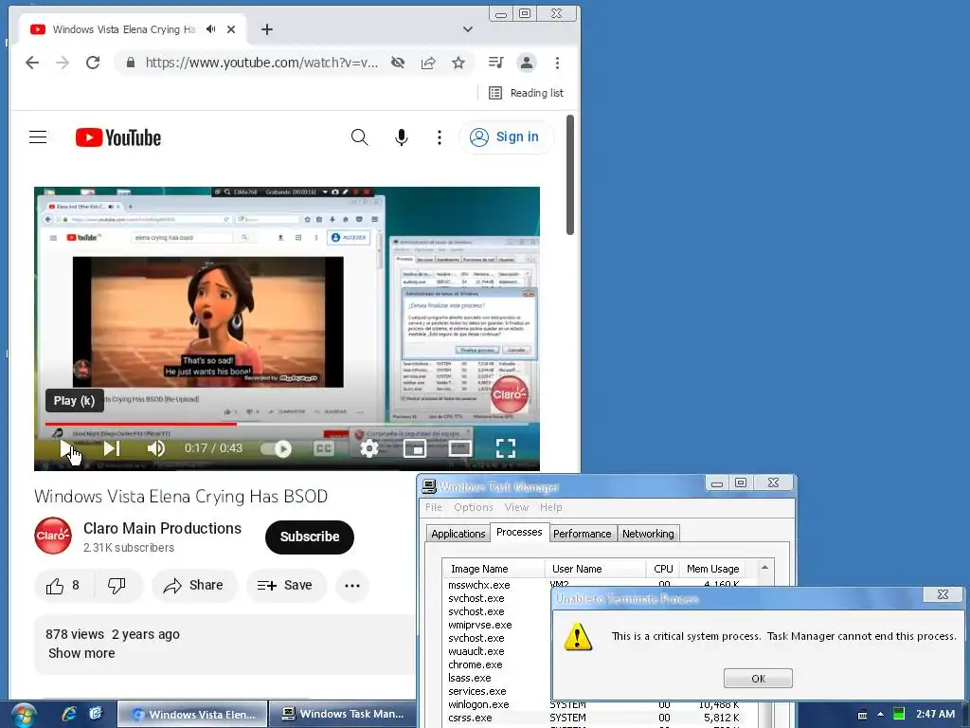Open YouTube settings three-dot menu
The height and width of the screenshot is (728, 970).
point(440,136)
